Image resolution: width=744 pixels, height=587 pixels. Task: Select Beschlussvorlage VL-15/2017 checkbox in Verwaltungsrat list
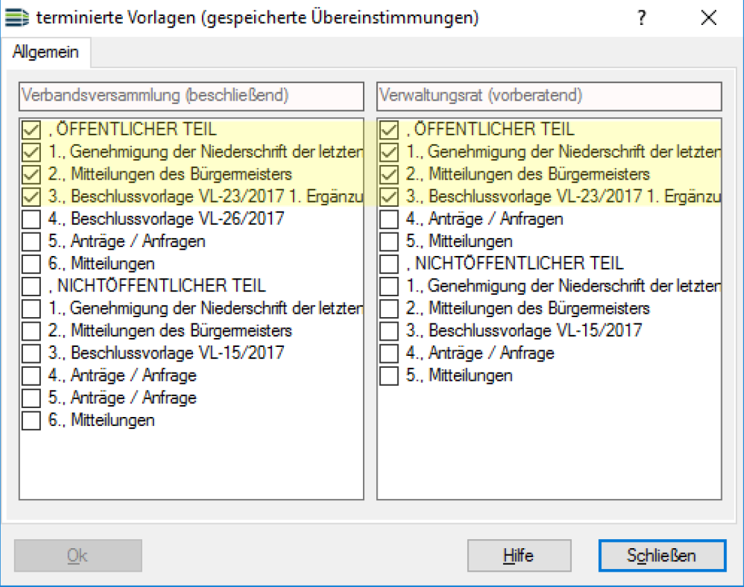tap(389, 331)
